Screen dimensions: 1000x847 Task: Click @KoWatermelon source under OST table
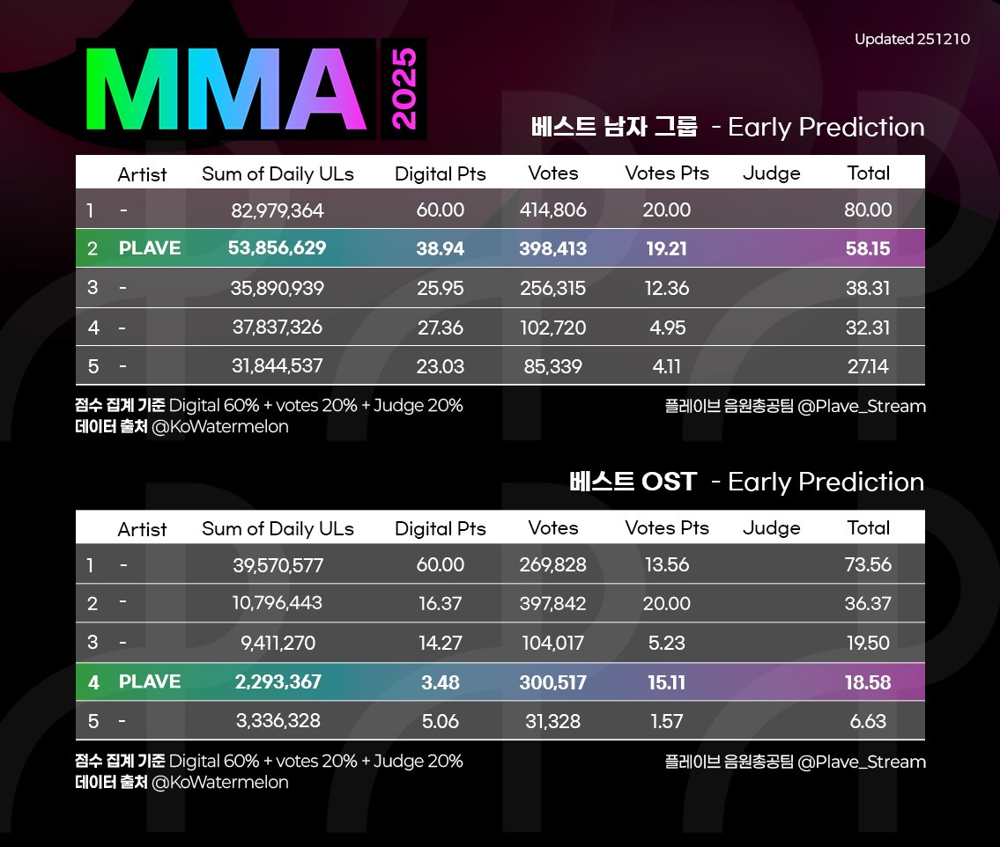[x=220, y=782]
